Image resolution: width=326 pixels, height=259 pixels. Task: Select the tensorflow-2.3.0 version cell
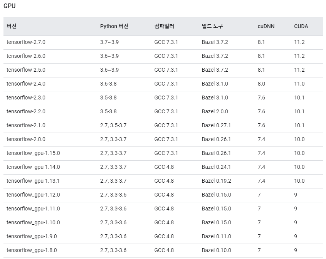pyautogui.click(x=26, y=98)
